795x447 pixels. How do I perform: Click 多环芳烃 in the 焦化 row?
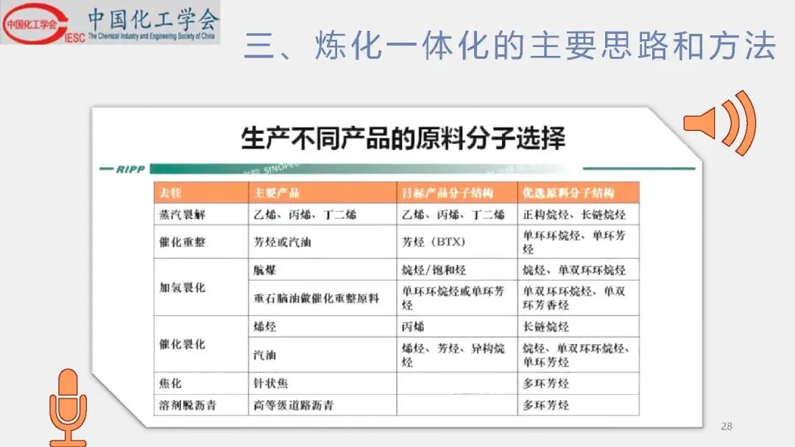545,383
